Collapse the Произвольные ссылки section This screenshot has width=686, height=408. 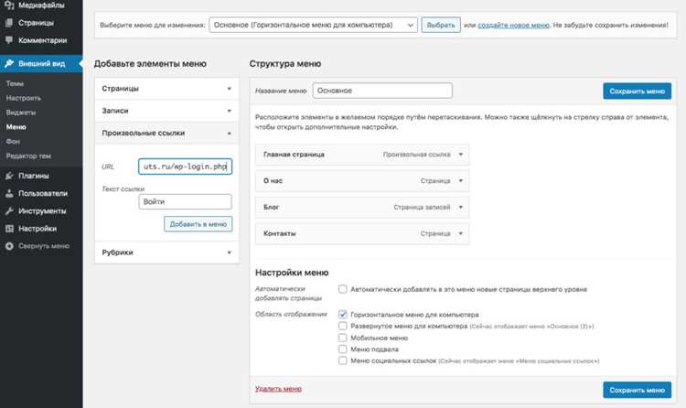(x=166, y=133)
